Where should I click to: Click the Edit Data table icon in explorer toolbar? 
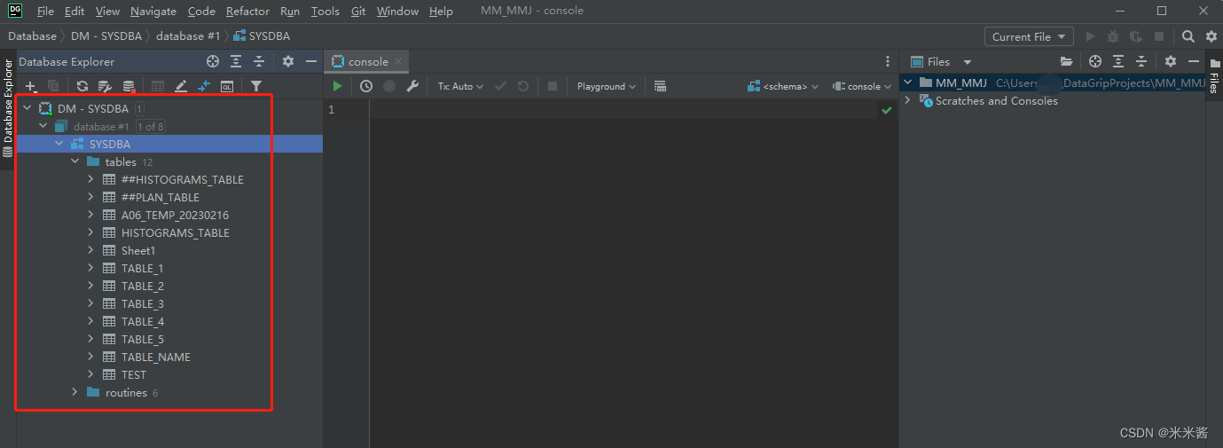158,86
